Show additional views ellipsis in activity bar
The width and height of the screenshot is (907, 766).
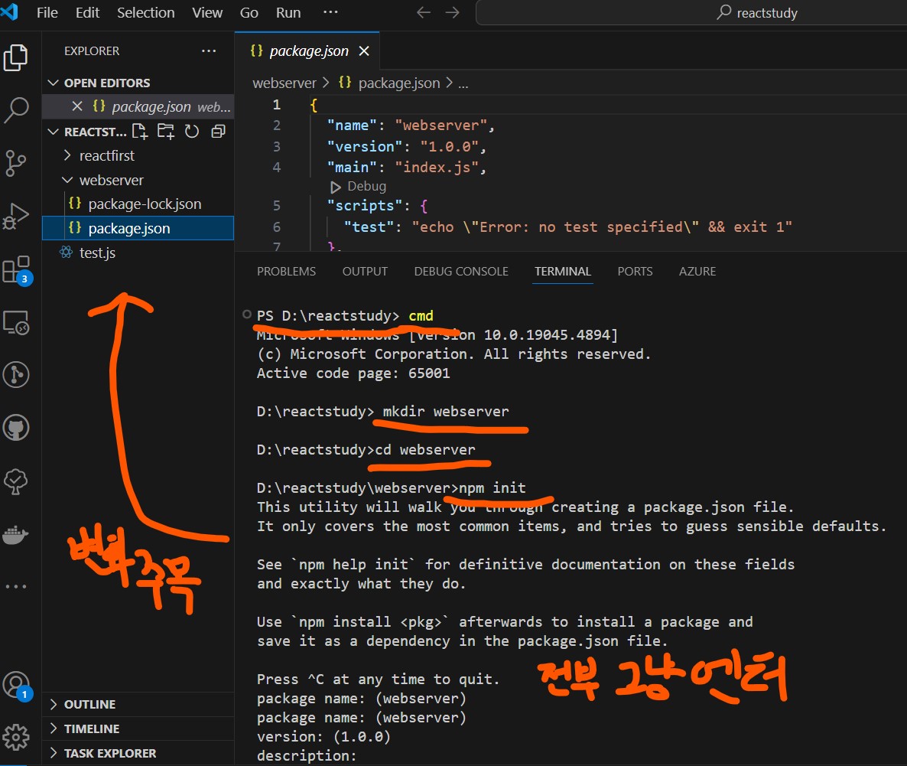[x=15, y=586]
